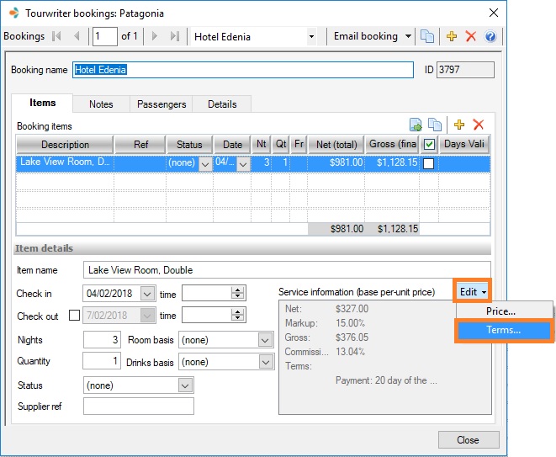
Task: Click into the Supplier ref field
Action: tap(139, 407)
